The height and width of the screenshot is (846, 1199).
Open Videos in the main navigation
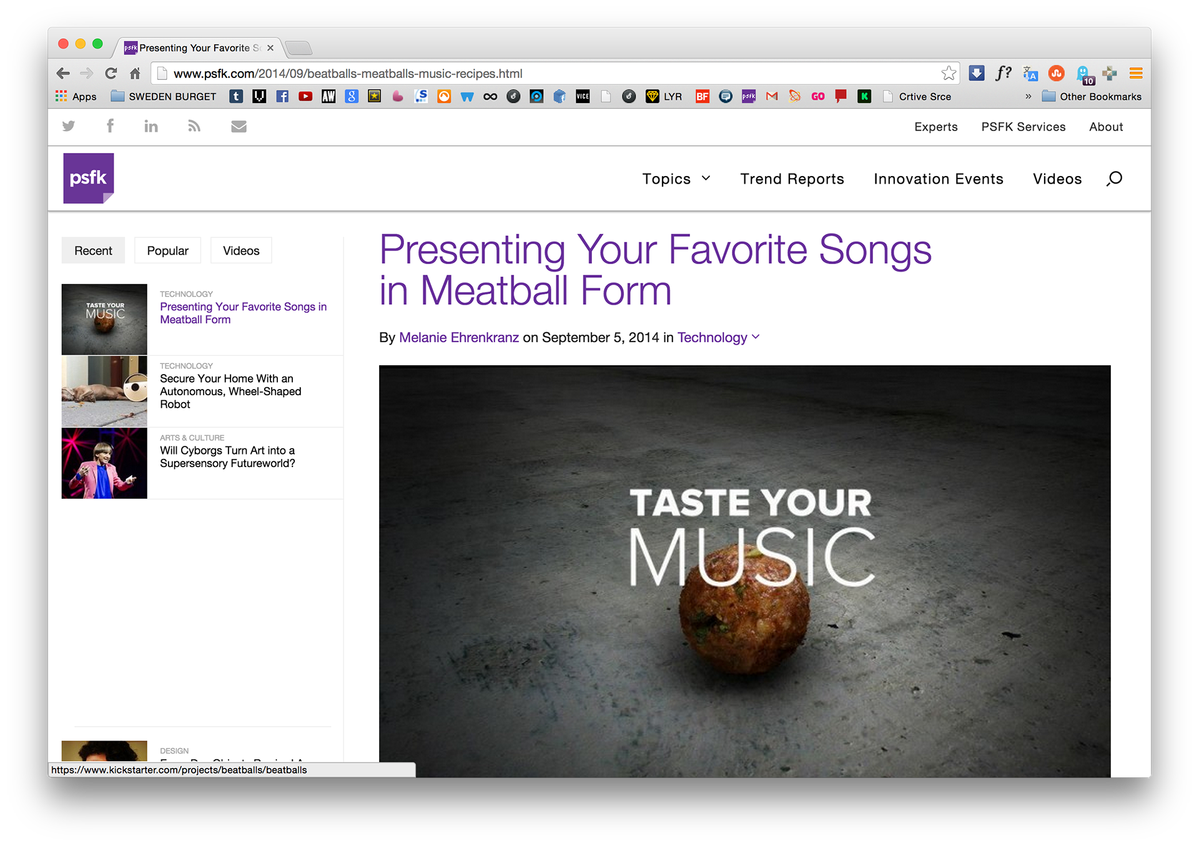1057,179
